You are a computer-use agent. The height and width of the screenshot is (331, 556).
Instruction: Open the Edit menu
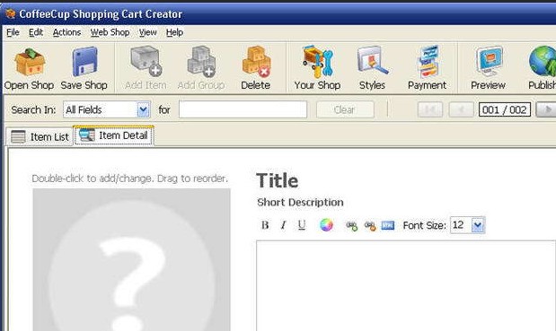(36, 32)
